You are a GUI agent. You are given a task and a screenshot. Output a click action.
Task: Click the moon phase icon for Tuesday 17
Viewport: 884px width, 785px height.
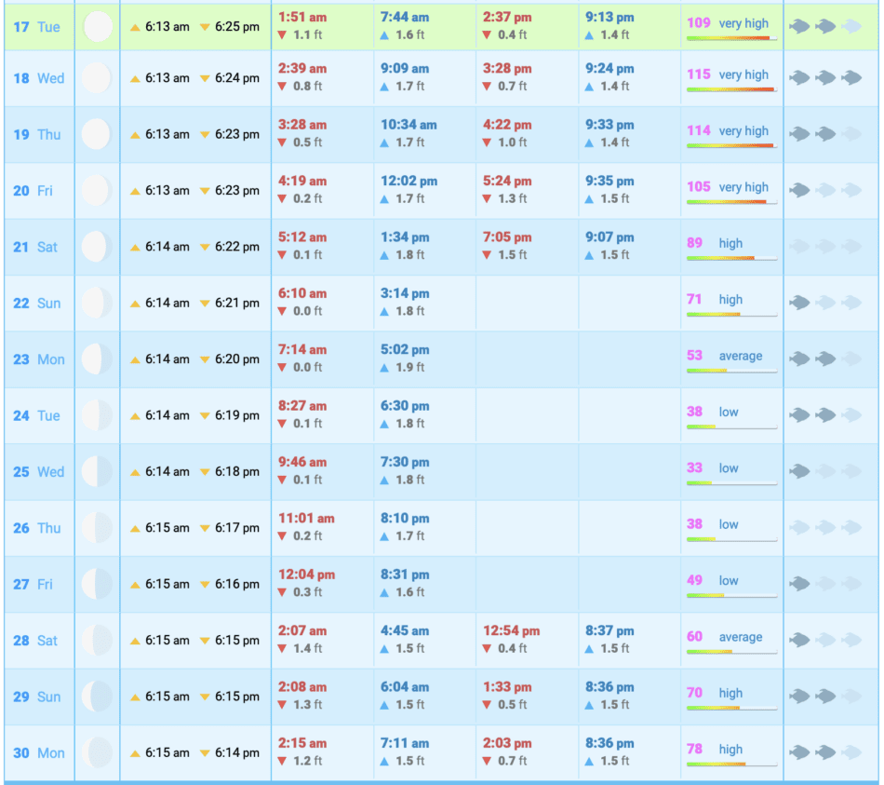[x=97, y=27]
